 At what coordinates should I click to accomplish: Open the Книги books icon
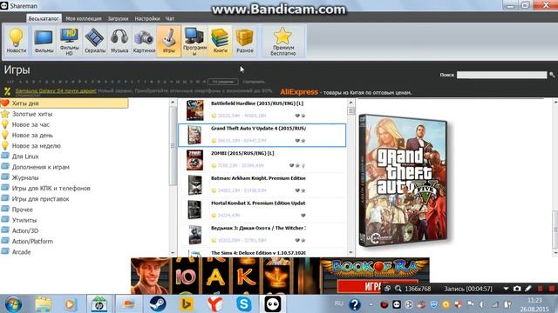pos(220,41)
